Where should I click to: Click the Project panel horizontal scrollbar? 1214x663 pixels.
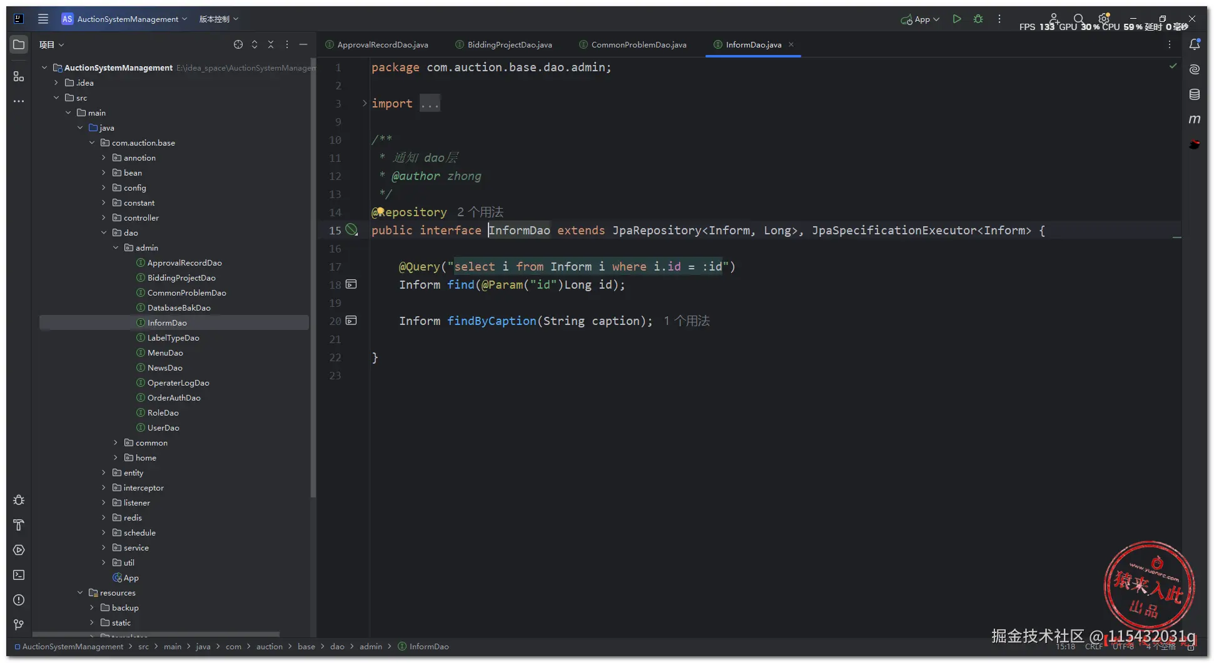point(156,634)
